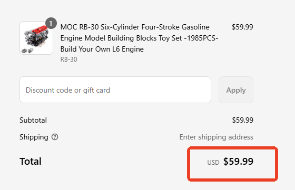Click the Subtotal label
Screen dimensions: 295x190
click(33, 120)
